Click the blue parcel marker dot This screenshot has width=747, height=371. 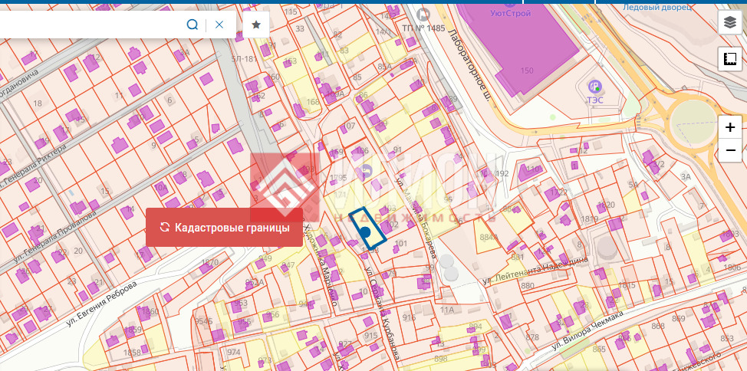click(366, 231)
